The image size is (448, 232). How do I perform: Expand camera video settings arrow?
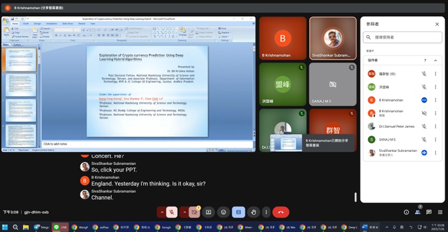[x=185, y=212]
